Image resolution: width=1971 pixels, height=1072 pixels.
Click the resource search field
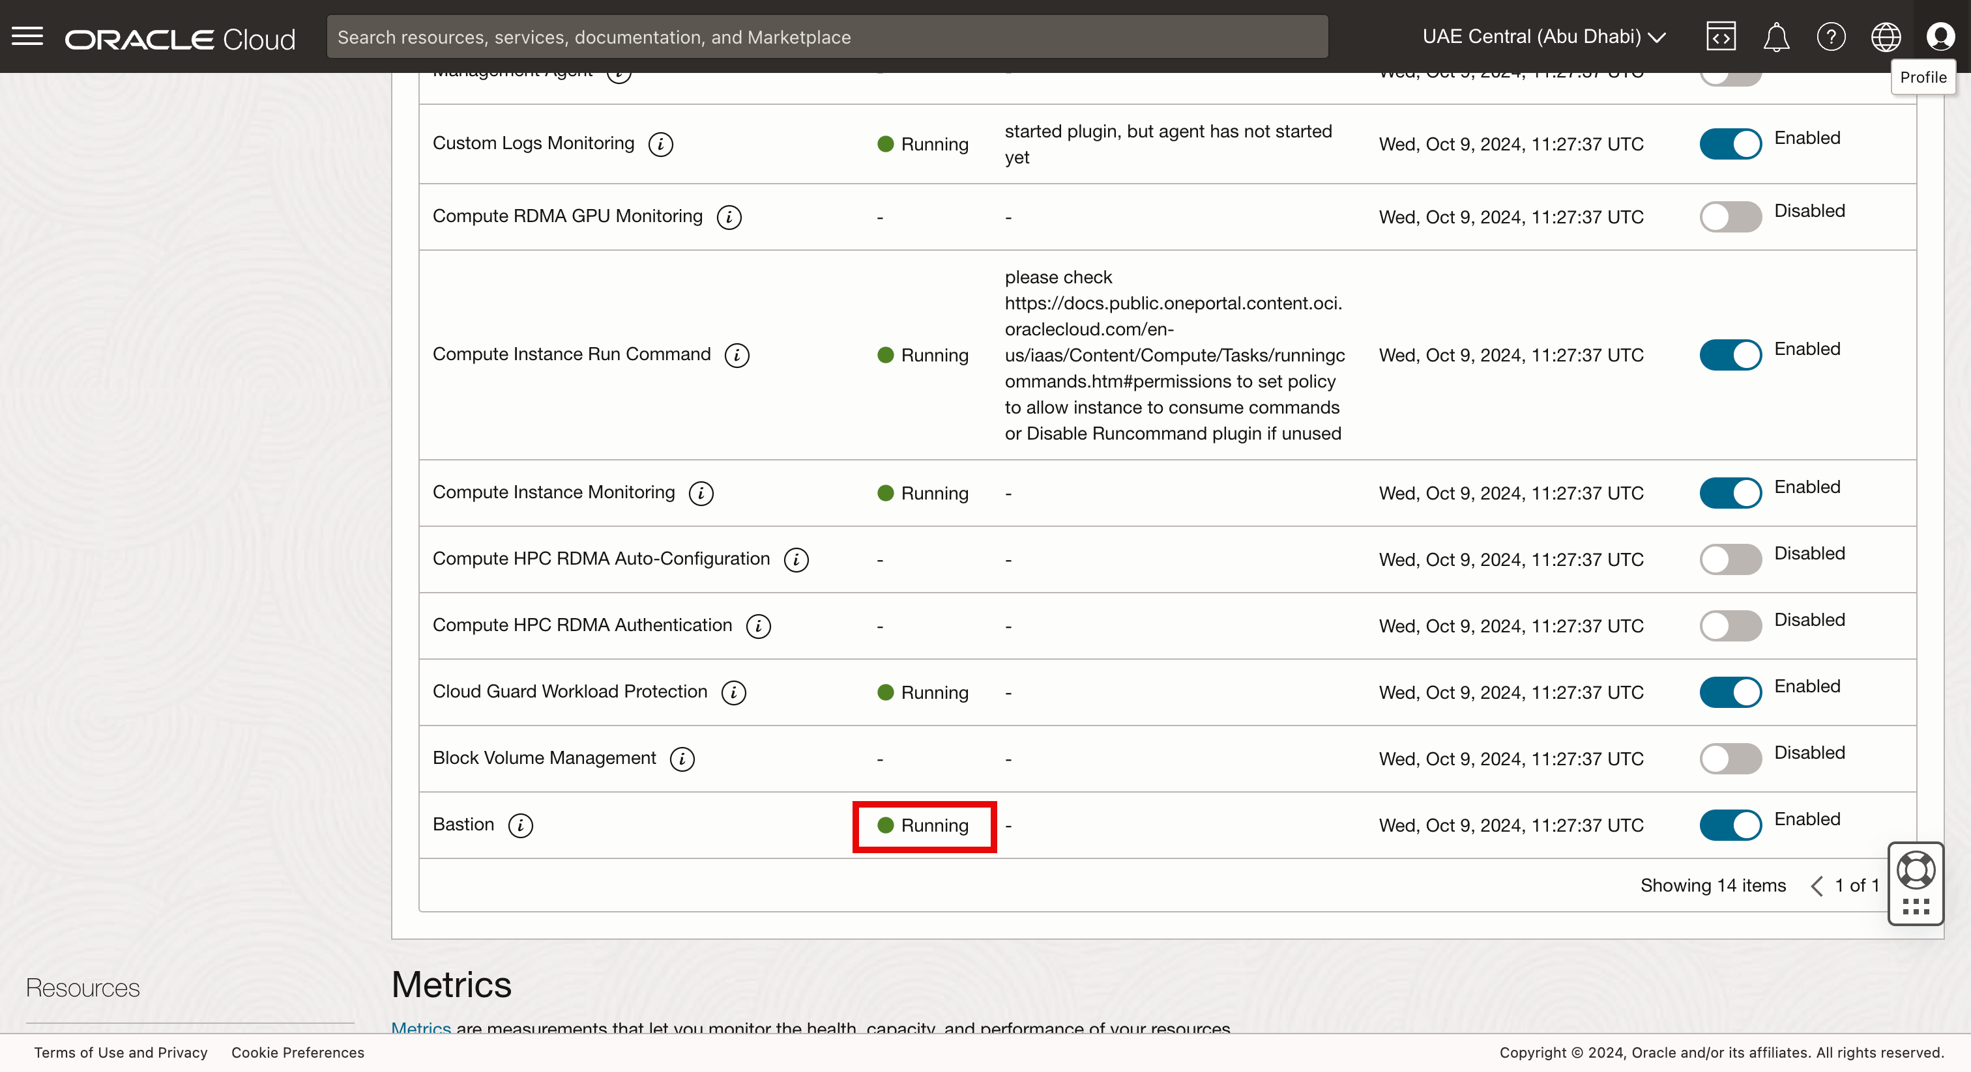(x=826, y=36)
